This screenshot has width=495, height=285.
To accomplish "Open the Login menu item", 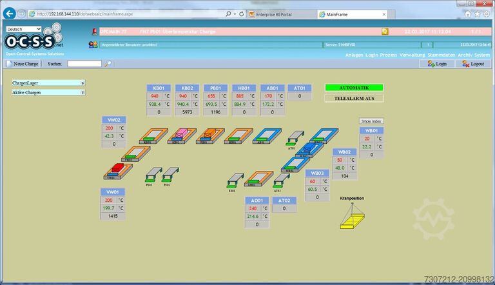I will pyautogui.click(x=371, y=55).
